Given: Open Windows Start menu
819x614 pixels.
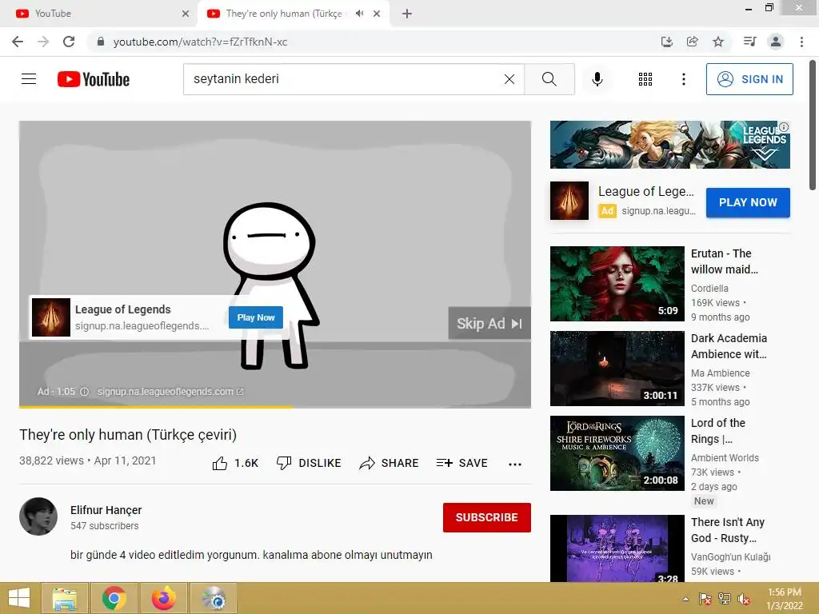Looking at the screenshot, I should [x=19, y=598].
